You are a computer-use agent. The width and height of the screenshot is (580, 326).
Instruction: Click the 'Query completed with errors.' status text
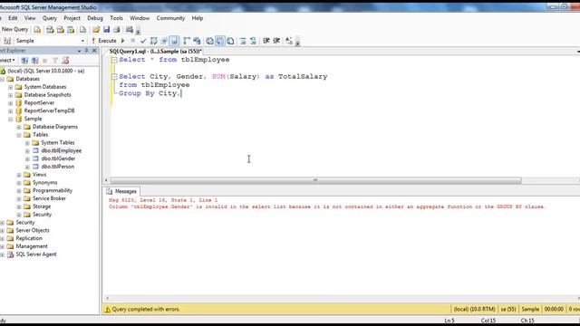(x=146, y=310)
